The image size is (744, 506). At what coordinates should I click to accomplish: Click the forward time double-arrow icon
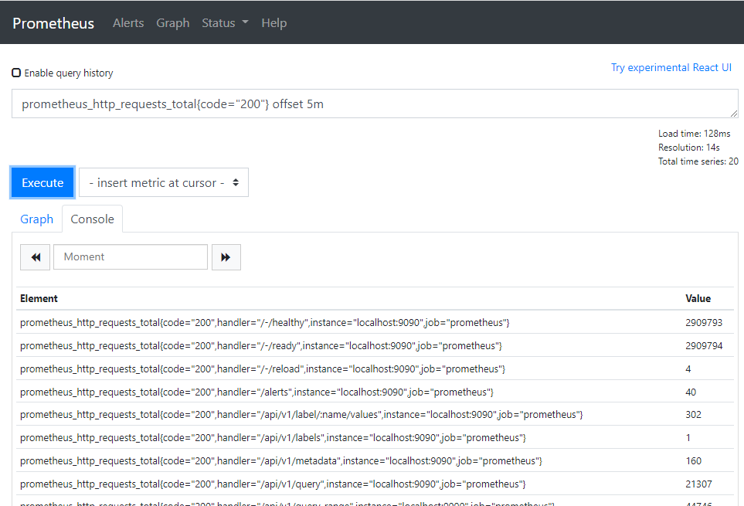(226, 257)
